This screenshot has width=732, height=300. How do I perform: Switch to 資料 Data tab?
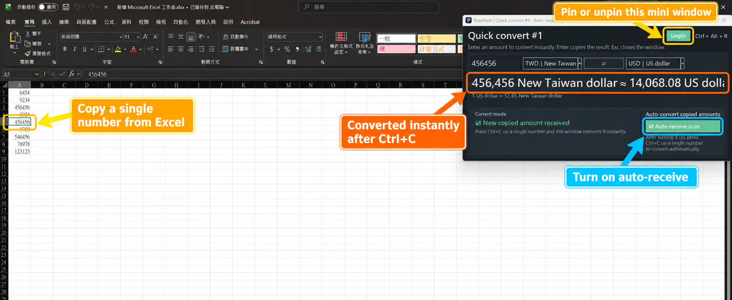(126, 22)
